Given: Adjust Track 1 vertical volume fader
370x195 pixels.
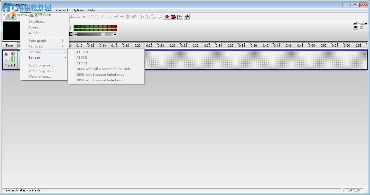Looking at the screenshot, I should 13,57.
